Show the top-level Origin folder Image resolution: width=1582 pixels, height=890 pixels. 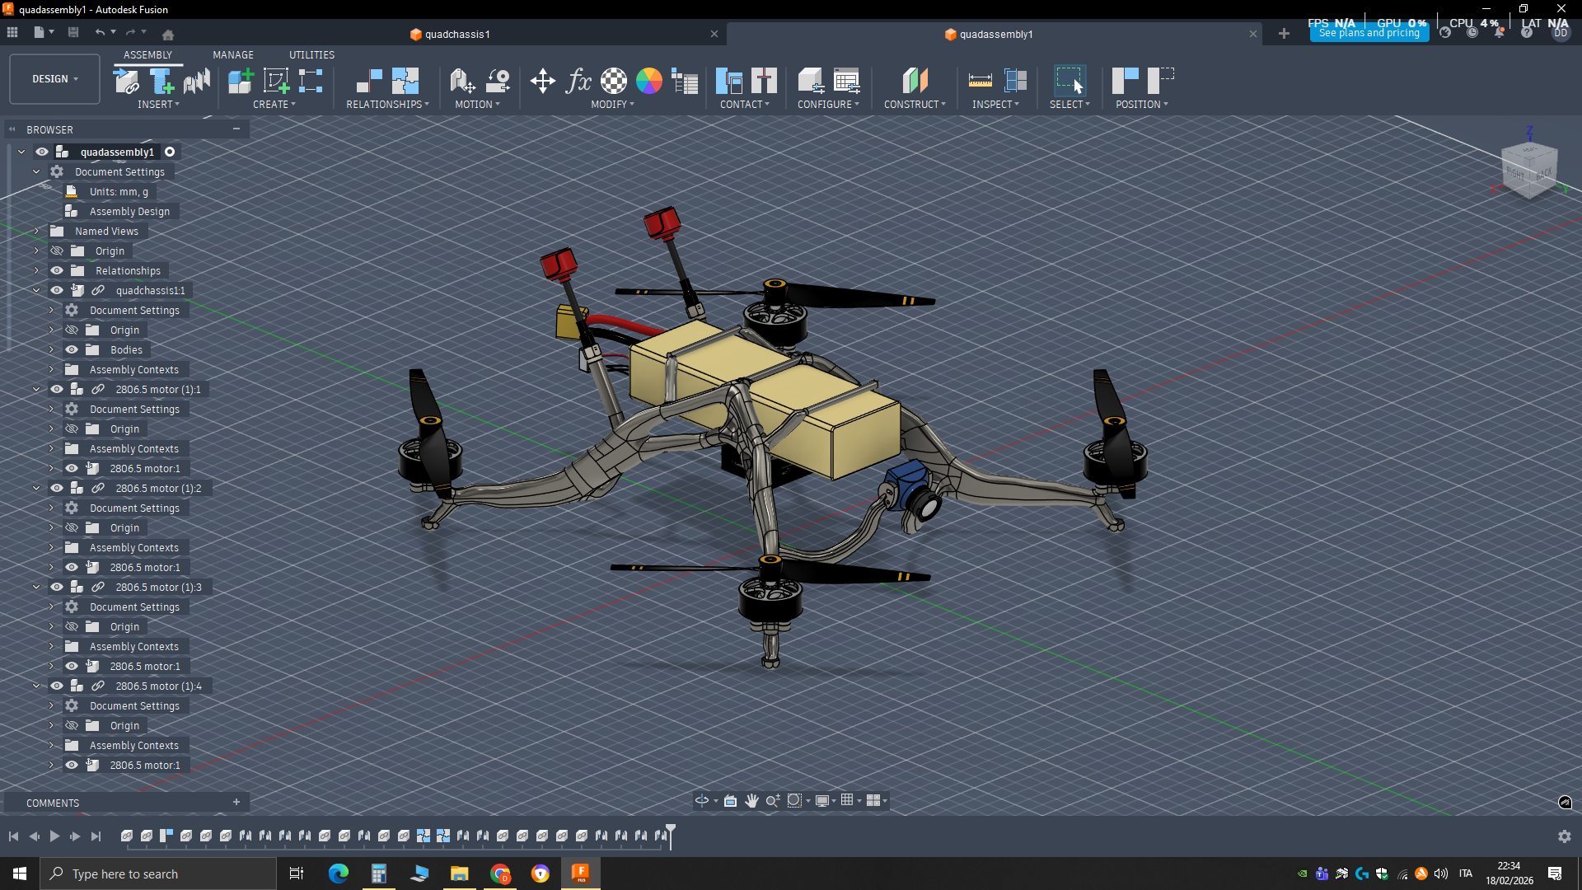(x=57, y=251)
